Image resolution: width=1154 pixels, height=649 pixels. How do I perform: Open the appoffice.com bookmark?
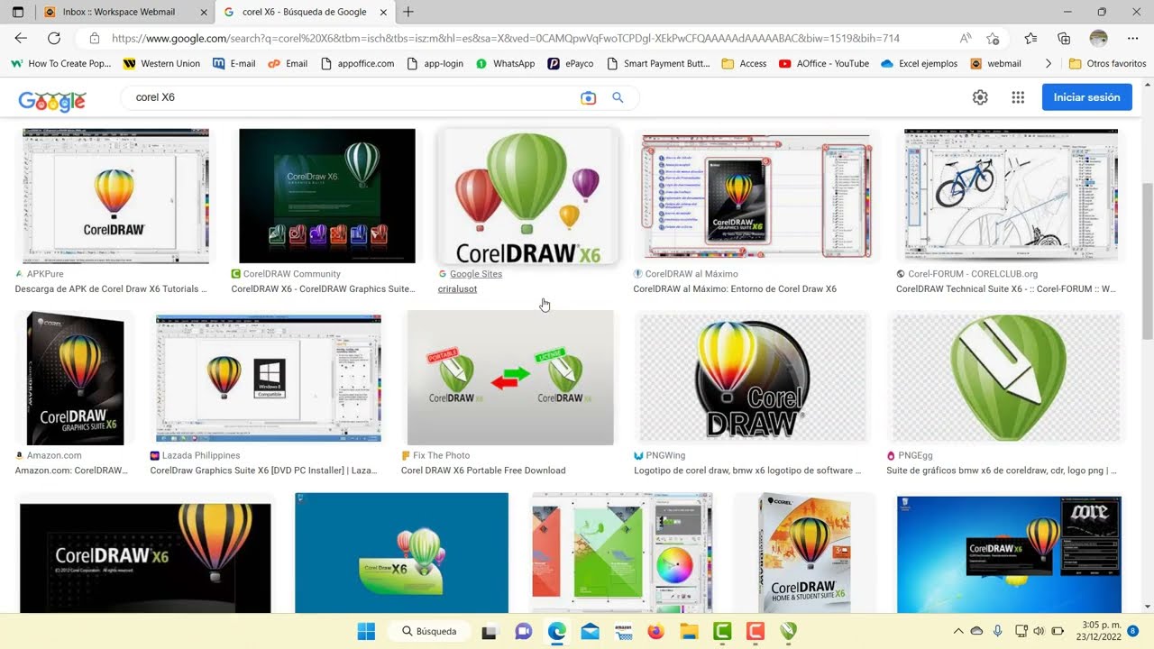click(x=357, y=64)
